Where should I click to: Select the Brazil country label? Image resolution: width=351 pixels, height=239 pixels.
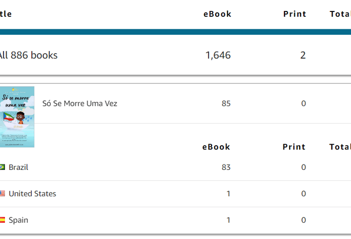coord(18,167)
